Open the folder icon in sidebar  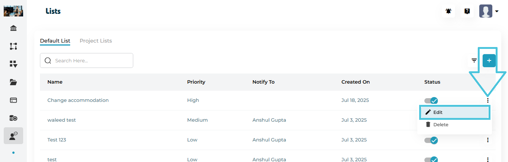(x=13, y=82)
